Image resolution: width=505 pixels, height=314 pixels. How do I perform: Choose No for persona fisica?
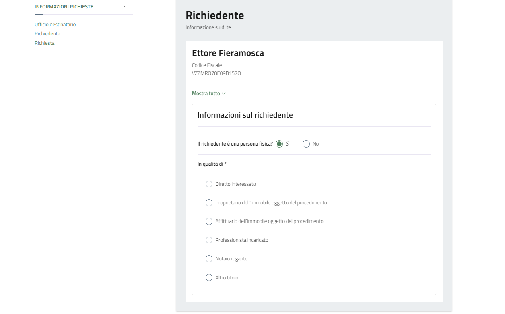[306, 144]
